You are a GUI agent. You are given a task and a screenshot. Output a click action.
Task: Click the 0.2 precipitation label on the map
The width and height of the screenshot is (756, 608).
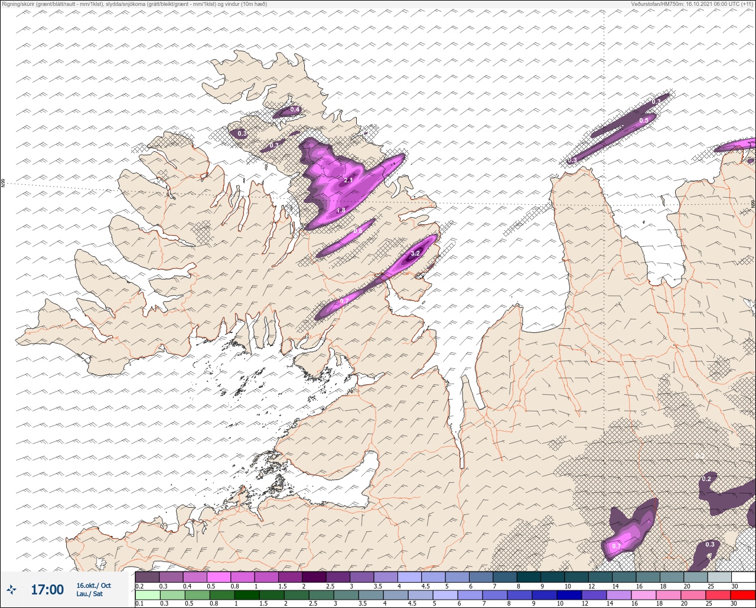[707, 479]
